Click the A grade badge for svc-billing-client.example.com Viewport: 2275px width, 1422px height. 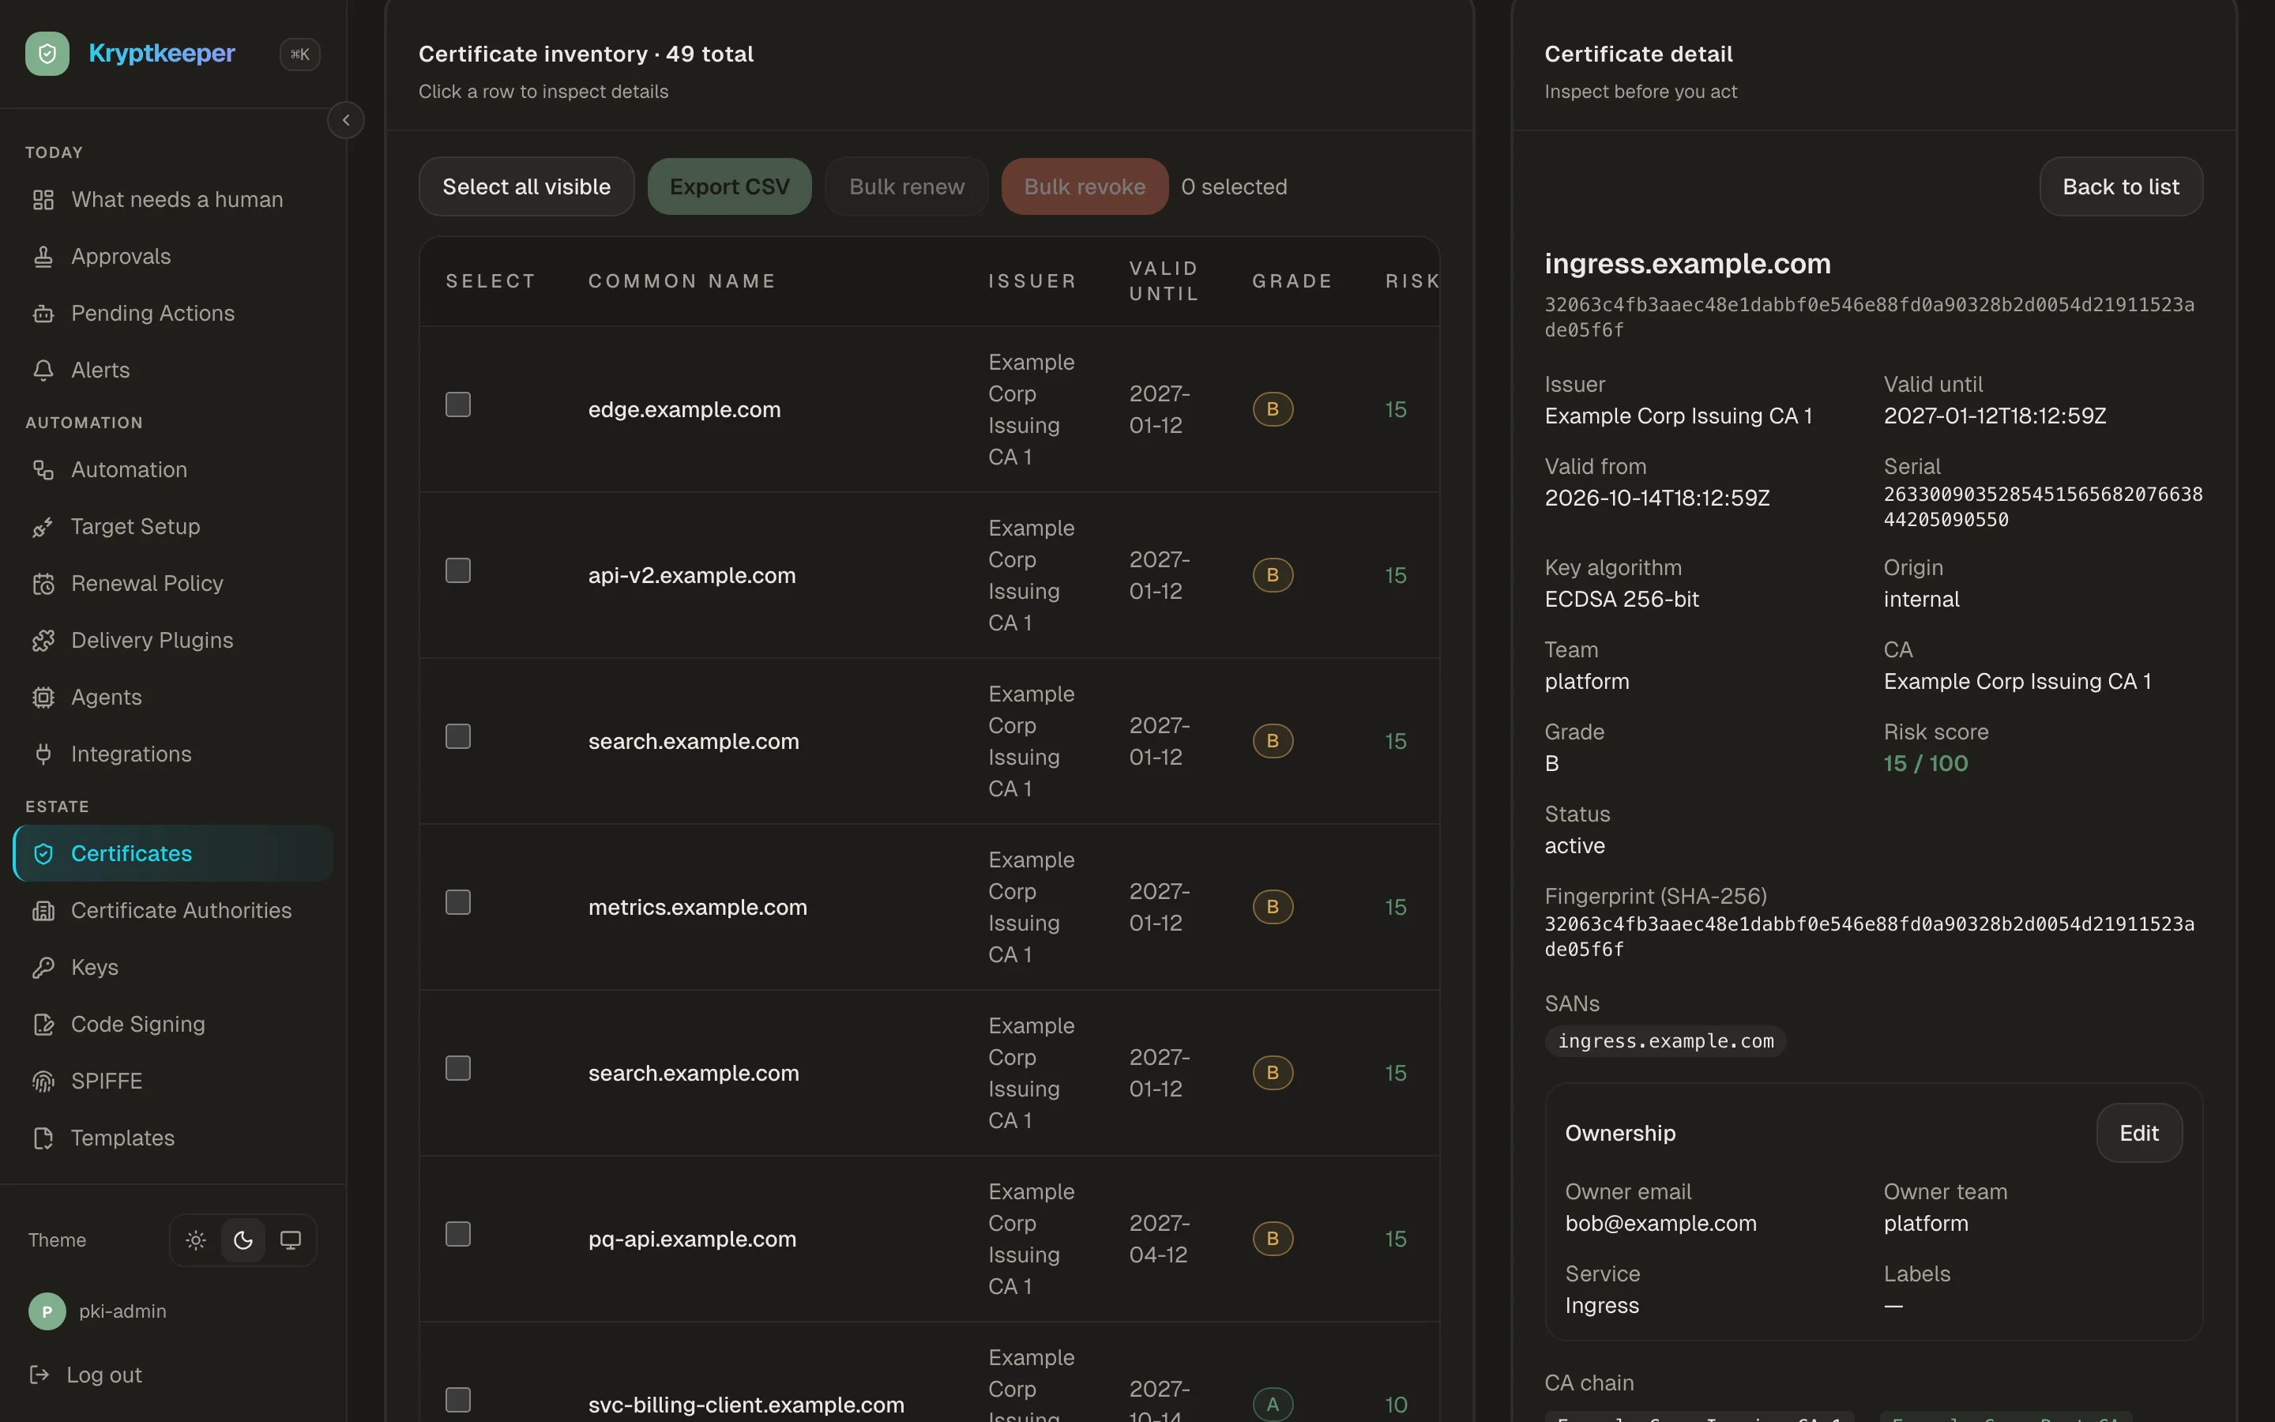[x=1273, y=1405]
